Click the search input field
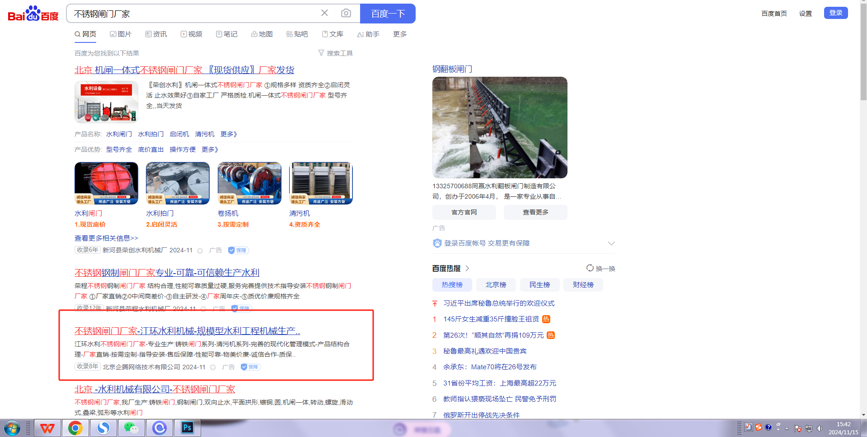Viewport: 867px width, 437px height. pos(194,14)
